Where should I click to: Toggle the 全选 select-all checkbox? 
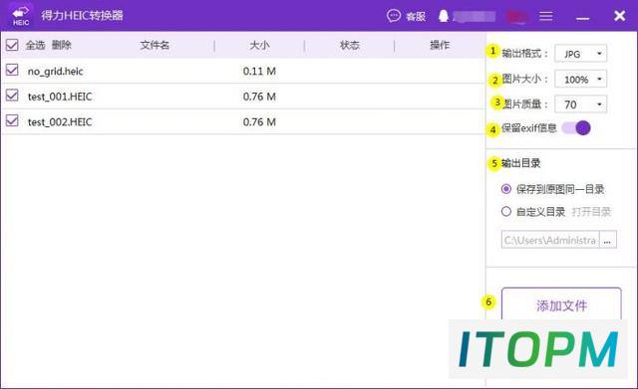pyautogui.click(x=12, y=45)
